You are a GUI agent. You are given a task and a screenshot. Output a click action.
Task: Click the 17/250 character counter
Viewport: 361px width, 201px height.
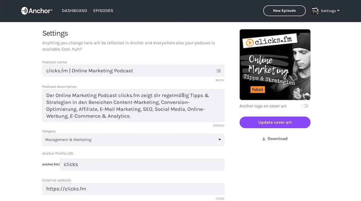220,199
